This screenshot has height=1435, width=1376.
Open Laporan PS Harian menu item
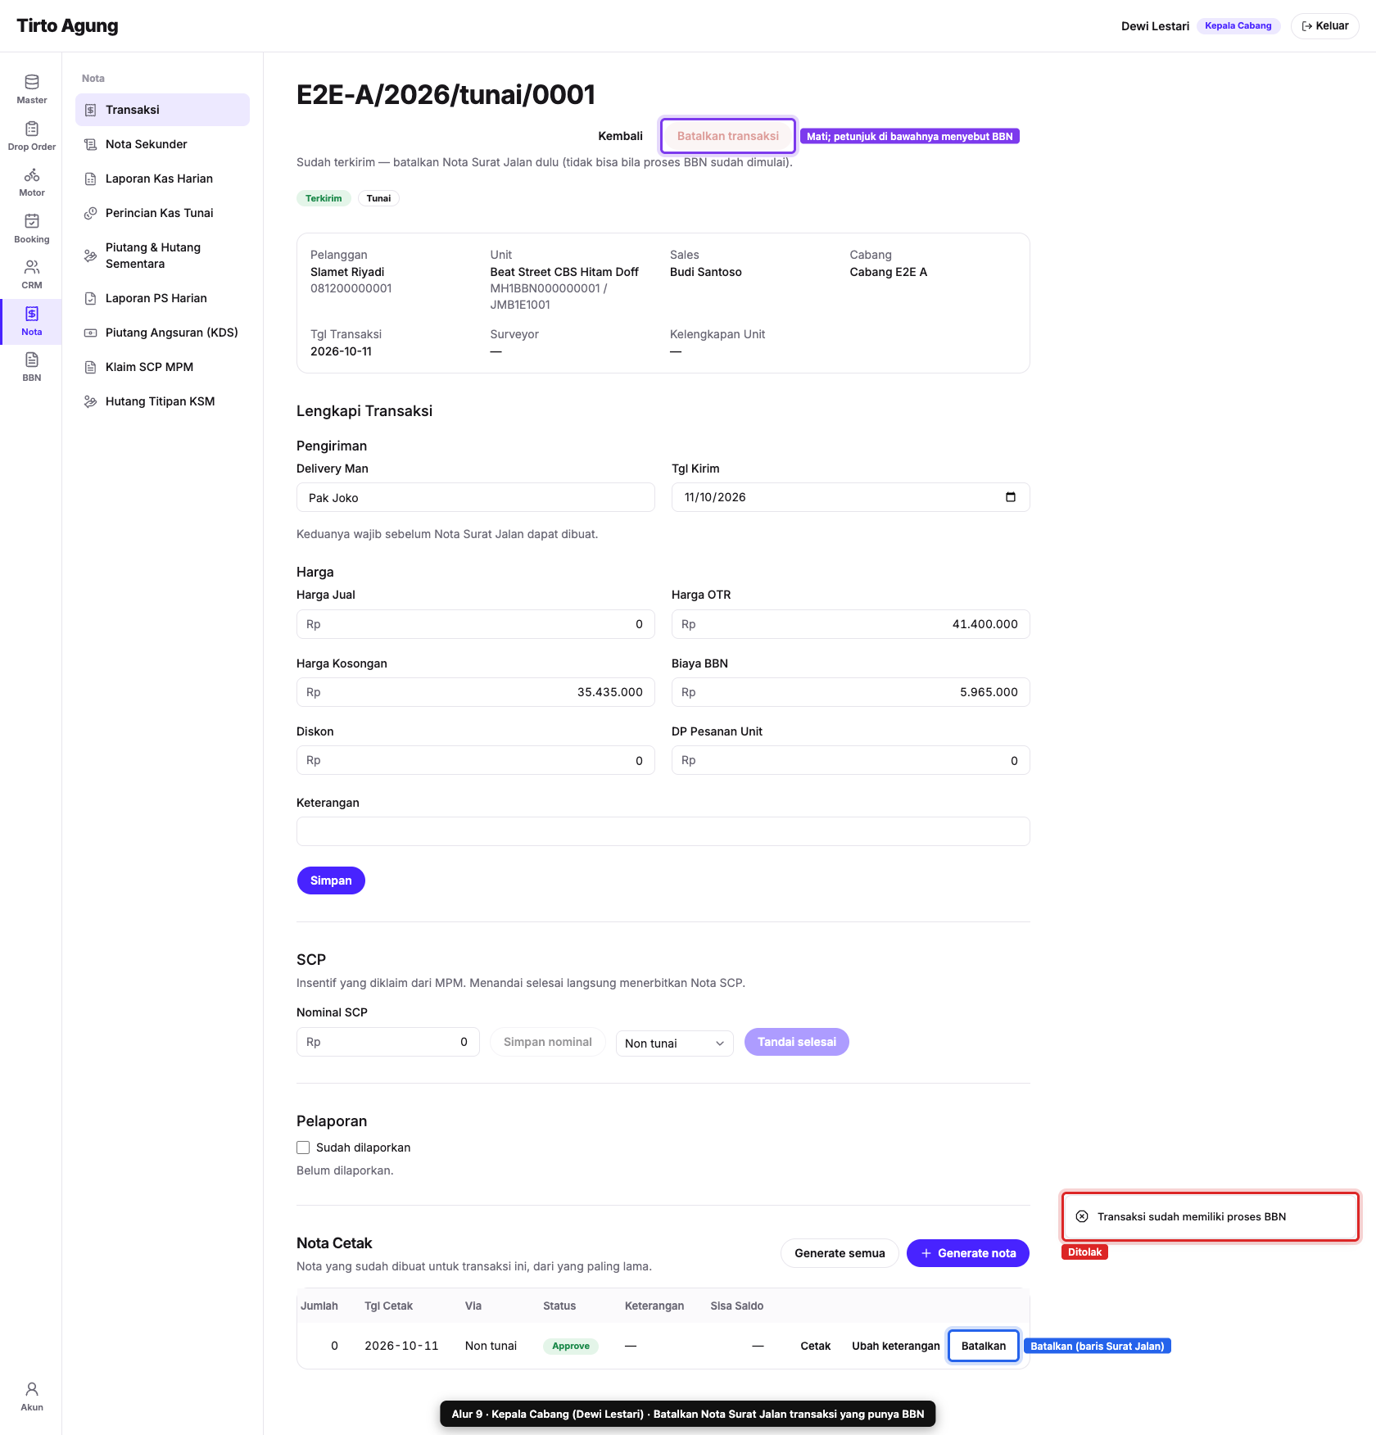pos(162,298)
